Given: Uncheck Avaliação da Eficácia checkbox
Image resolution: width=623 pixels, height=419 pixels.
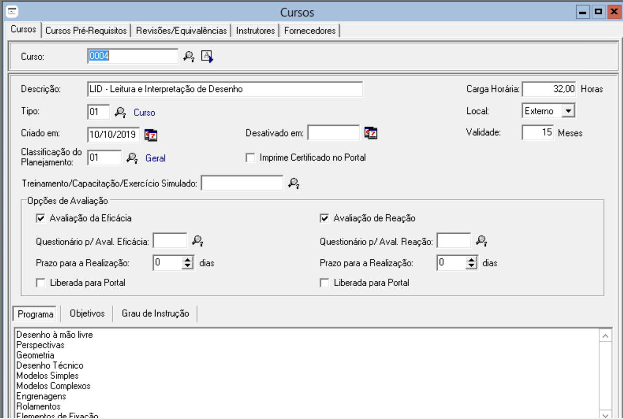Looking at the screenshot, I should (x=40, y=218).
